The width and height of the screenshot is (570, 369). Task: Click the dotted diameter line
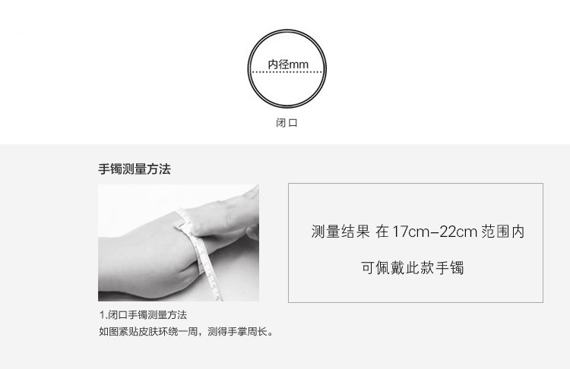click(287, 72)
